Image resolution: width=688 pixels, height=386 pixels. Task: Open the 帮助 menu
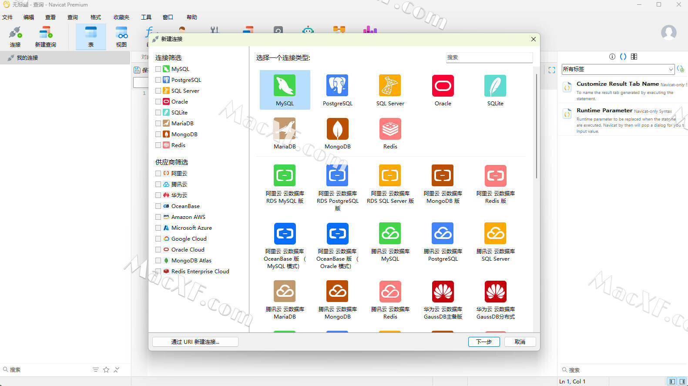click(192, 17)
